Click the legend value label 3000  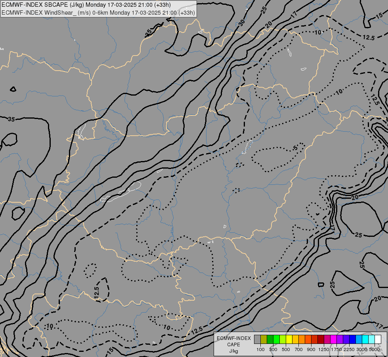(362, 349)
